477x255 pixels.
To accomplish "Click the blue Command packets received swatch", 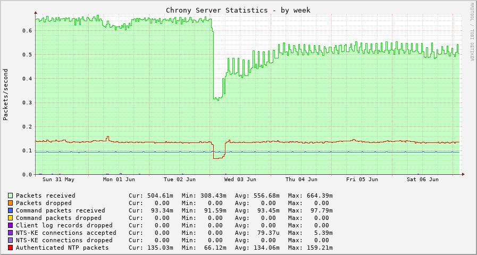I will [x=11, y=210].
